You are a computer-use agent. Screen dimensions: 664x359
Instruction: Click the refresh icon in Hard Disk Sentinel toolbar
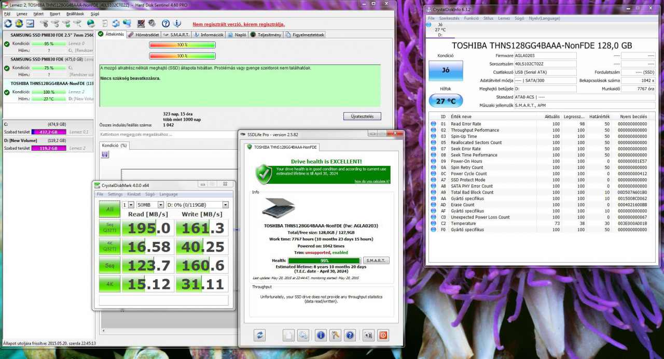pos(8,23)
